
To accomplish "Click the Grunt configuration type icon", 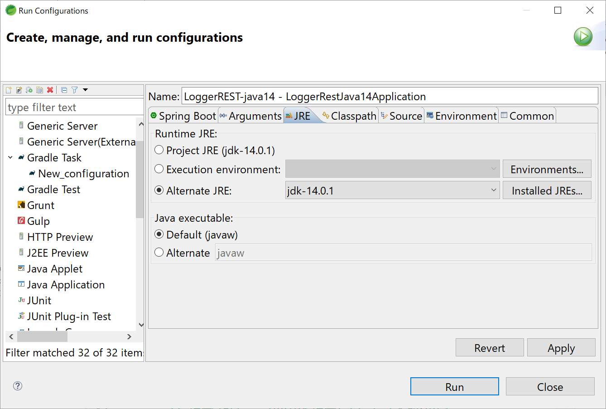I will pyautogui.click(x=21, y=205).
